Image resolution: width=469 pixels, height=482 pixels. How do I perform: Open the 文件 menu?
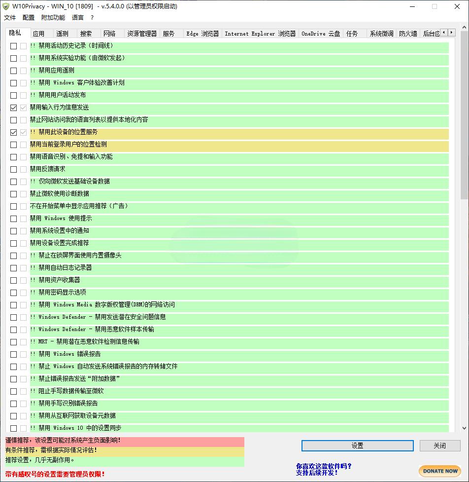click(x=10, y=18)
